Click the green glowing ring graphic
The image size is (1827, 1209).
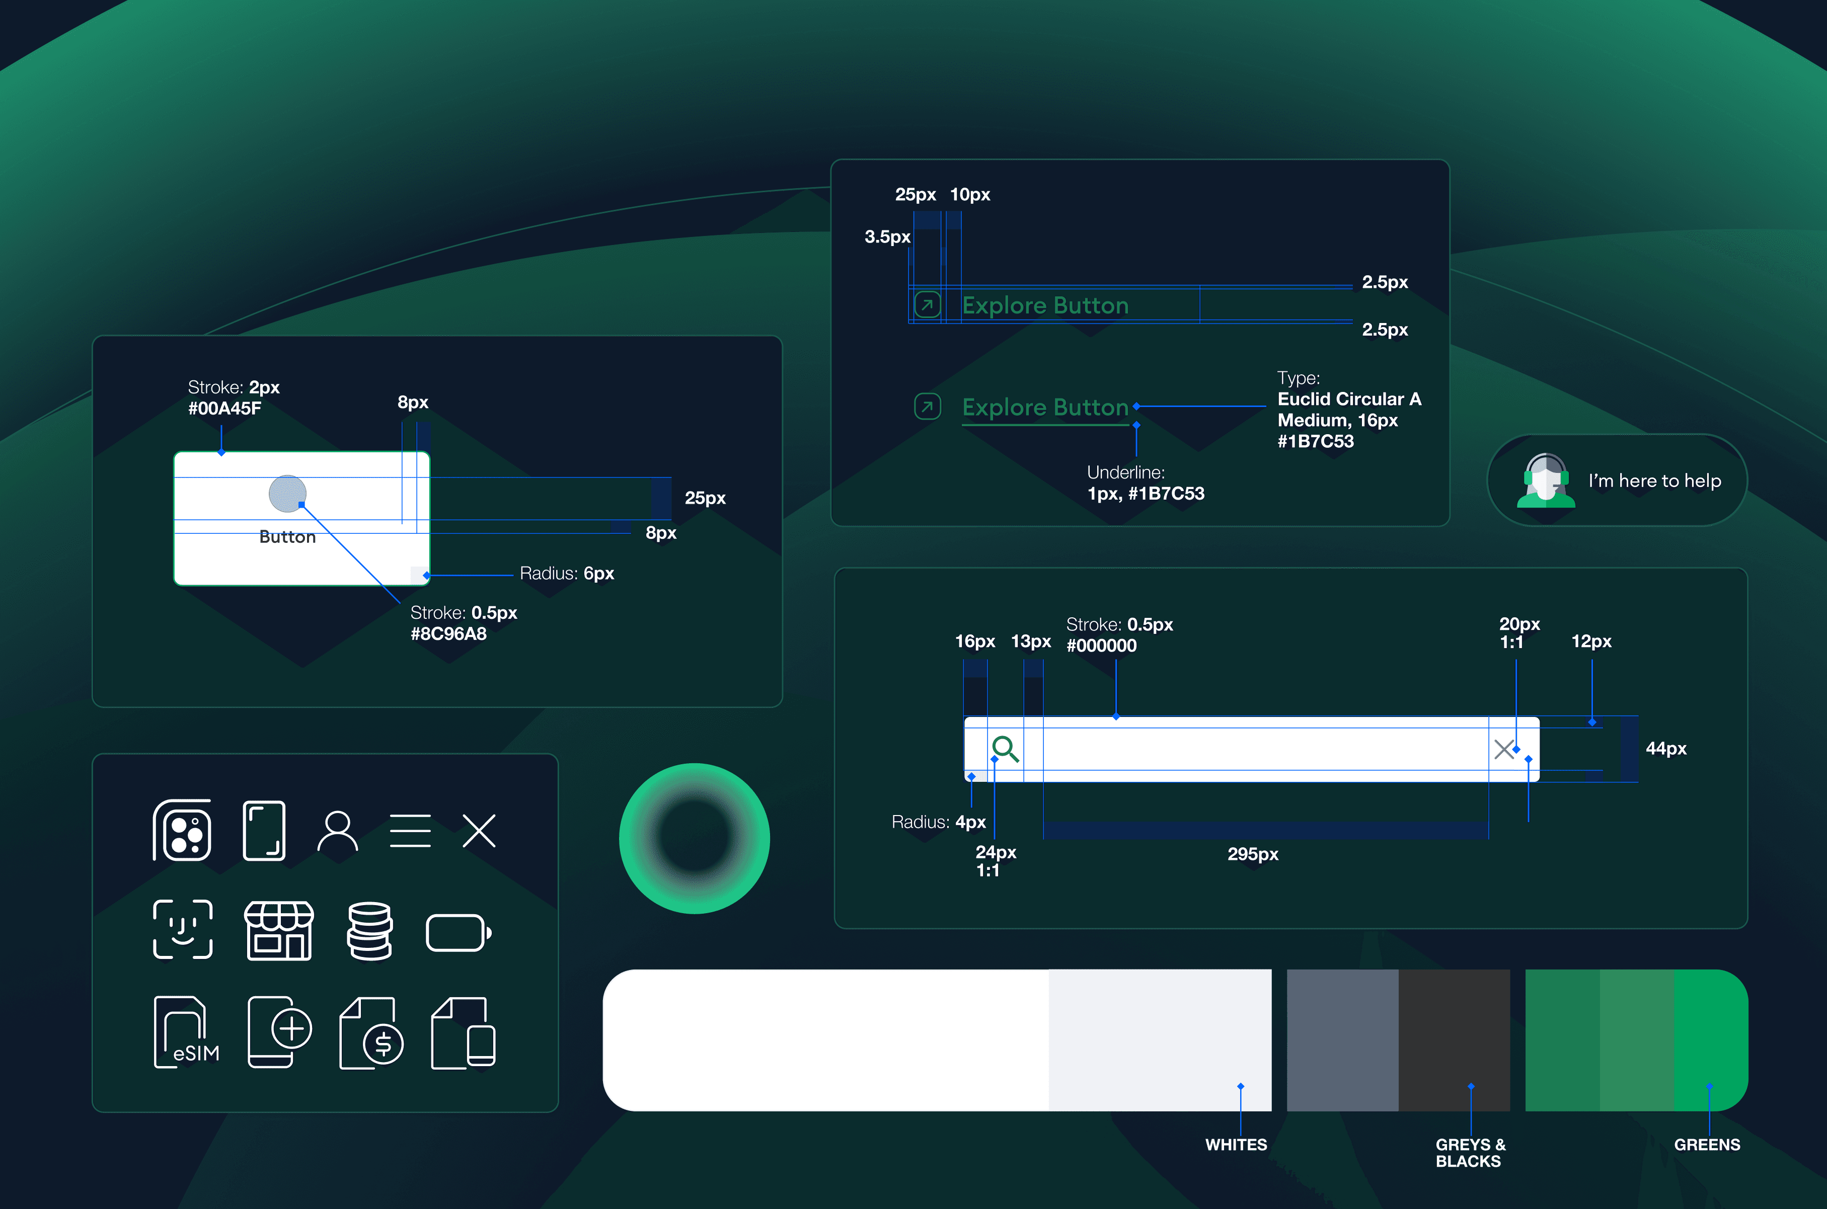[x=694, y=838]
